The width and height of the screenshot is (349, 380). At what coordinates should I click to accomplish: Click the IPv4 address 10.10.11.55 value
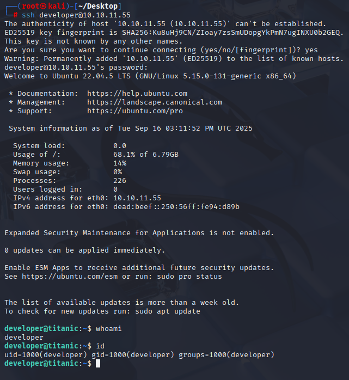pos(137,198)
